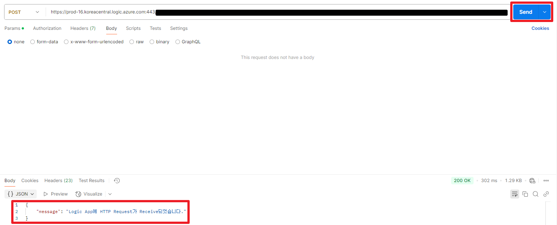Open the request Headers (7) tab
The image size is (557, 225).
pyautogui.click(x=83, y=28)
